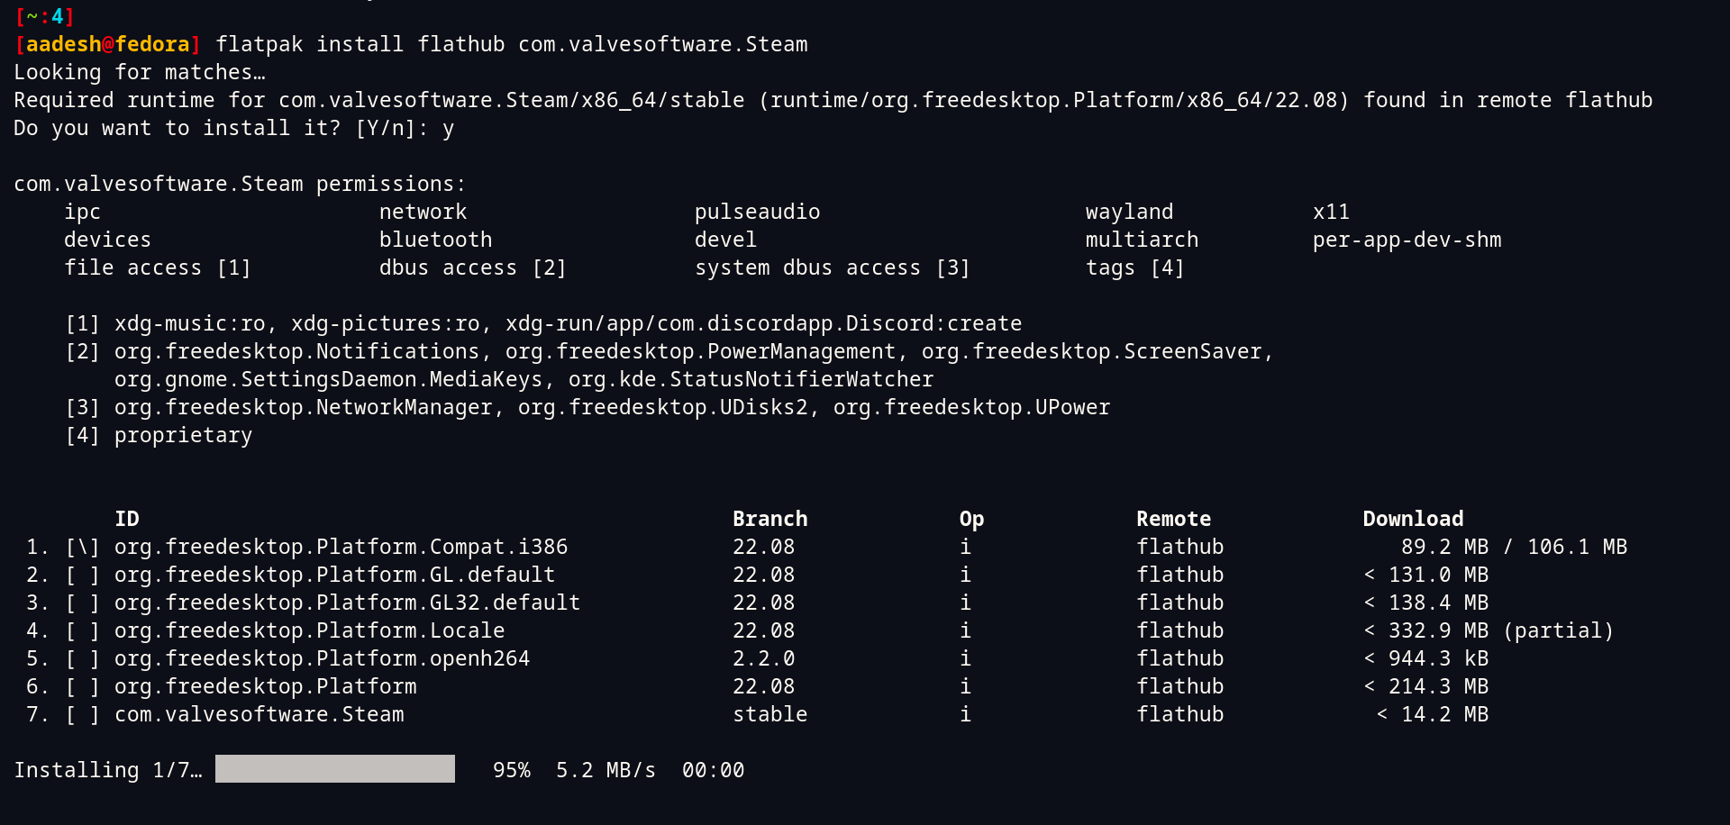
Task: Click the spinner bracket beside Platform.Compat.i386
Action: 82,547
